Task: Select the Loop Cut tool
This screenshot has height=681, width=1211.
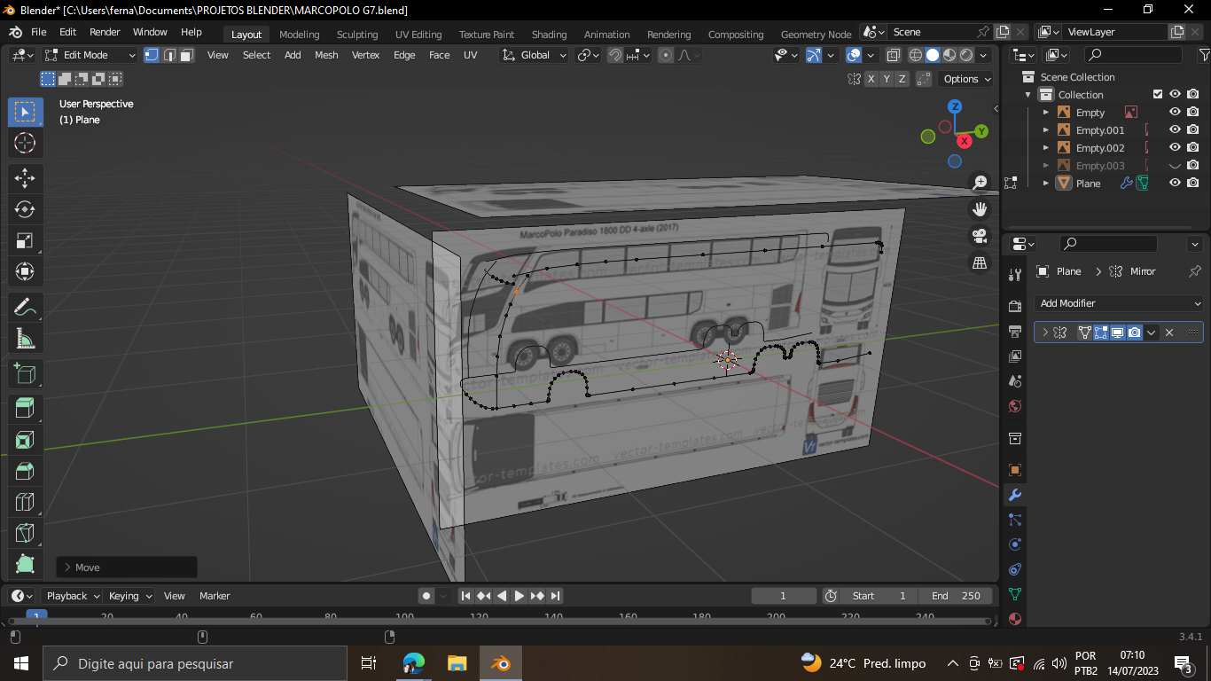Action: click(25, 502)
